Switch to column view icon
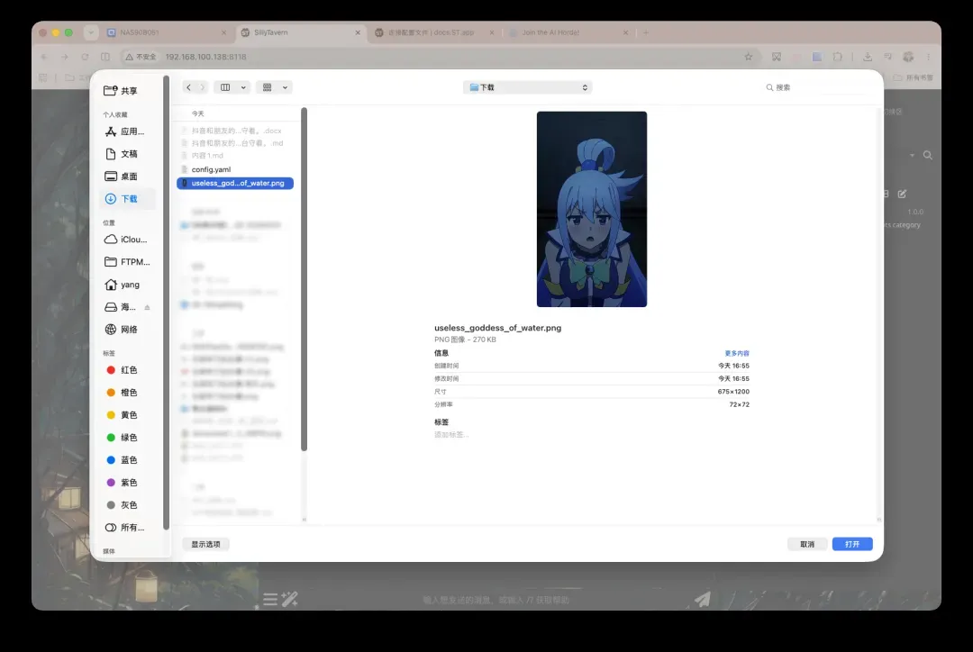The width and height of the screenshot is (973, 652). (x=225, y=87)
